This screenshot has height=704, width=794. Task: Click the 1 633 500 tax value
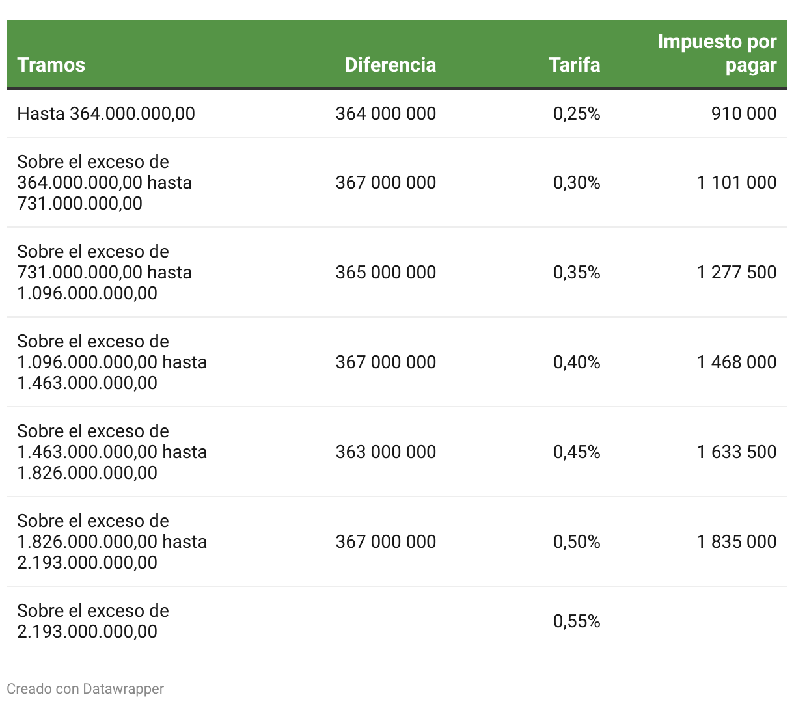(x=736, y=452)
